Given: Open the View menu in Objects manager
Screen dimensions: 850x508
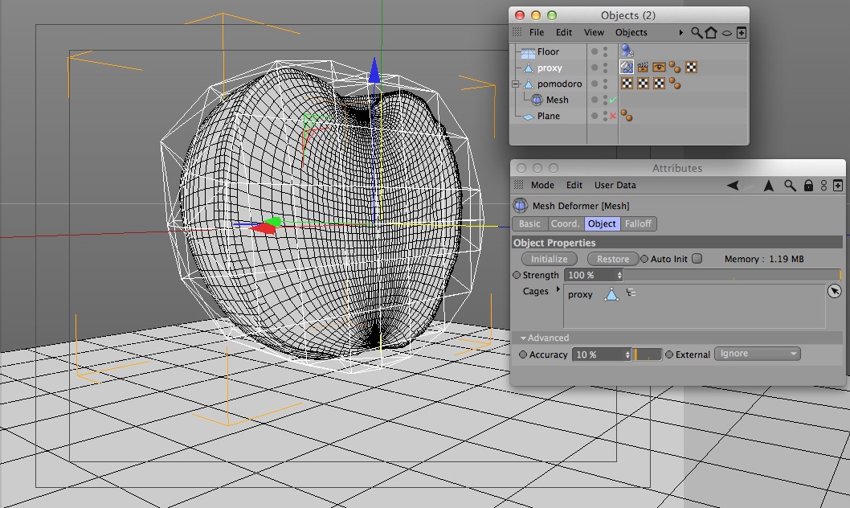Looking at the screenshot, I should click(x=595, y=32).
